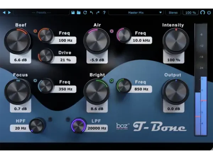Select the 10.0 kHz frequency value
This screenshot has width=213, height=159.
(141, 40)
